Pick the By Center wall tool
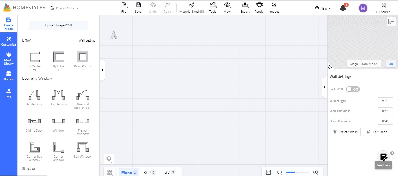 click(34, 57)
